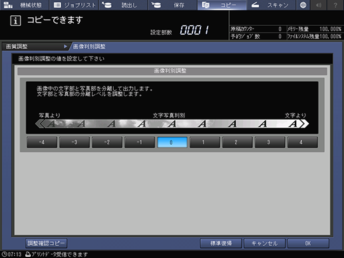Switch to the 読出し recall tab

pos(123,5)
